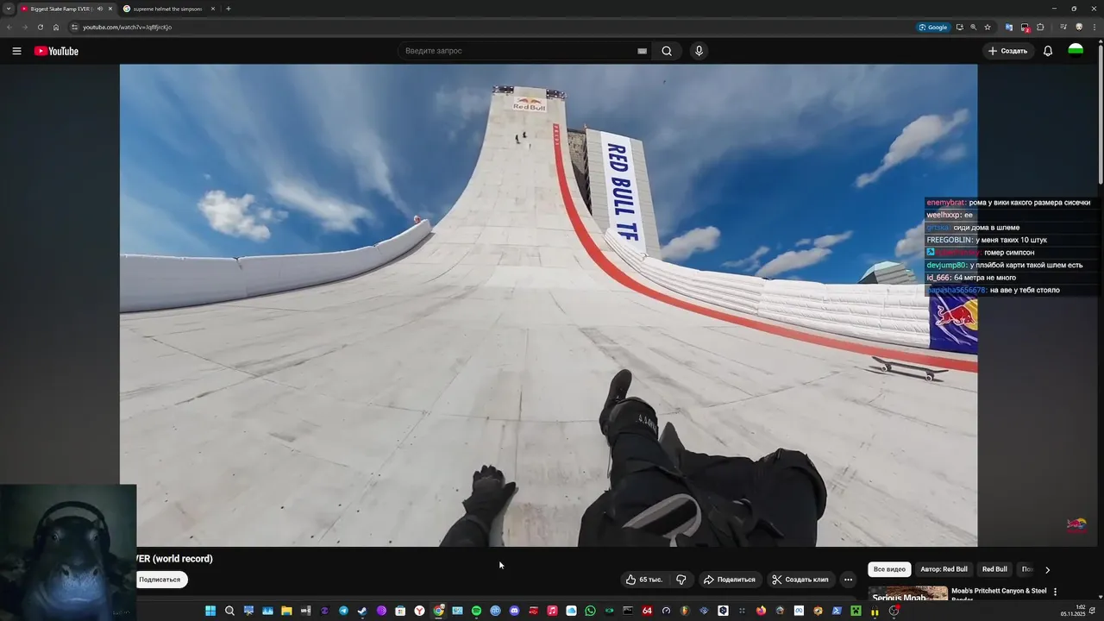
Task: Bookmark this page with the star icon
Action: (x=988, y=27)
